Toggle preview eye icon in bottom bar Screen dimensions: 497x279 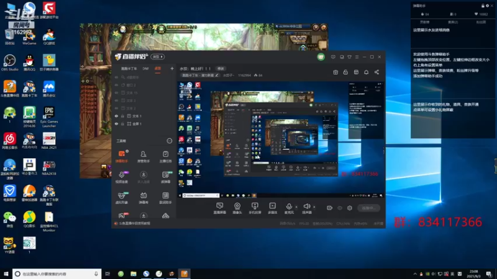coord(339,208)
